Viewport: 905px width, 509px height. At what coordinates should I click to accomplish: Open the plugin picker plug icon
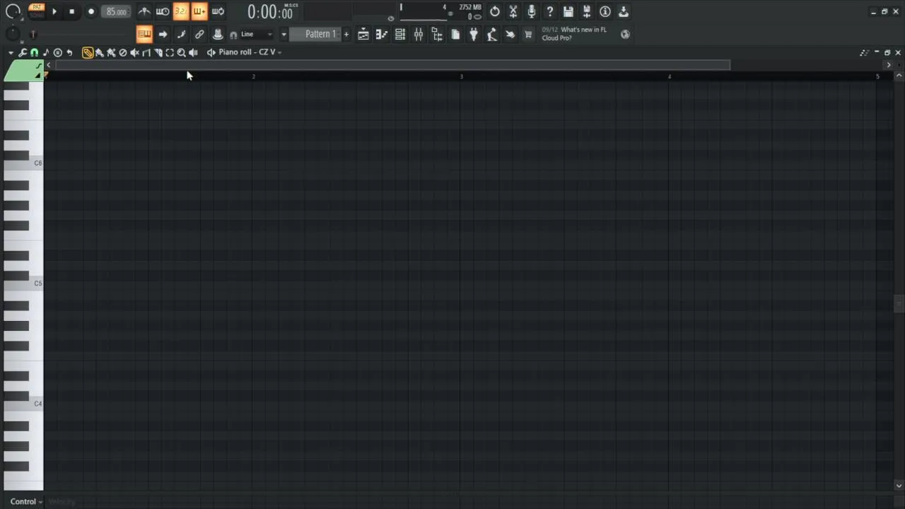pos(474,34)
